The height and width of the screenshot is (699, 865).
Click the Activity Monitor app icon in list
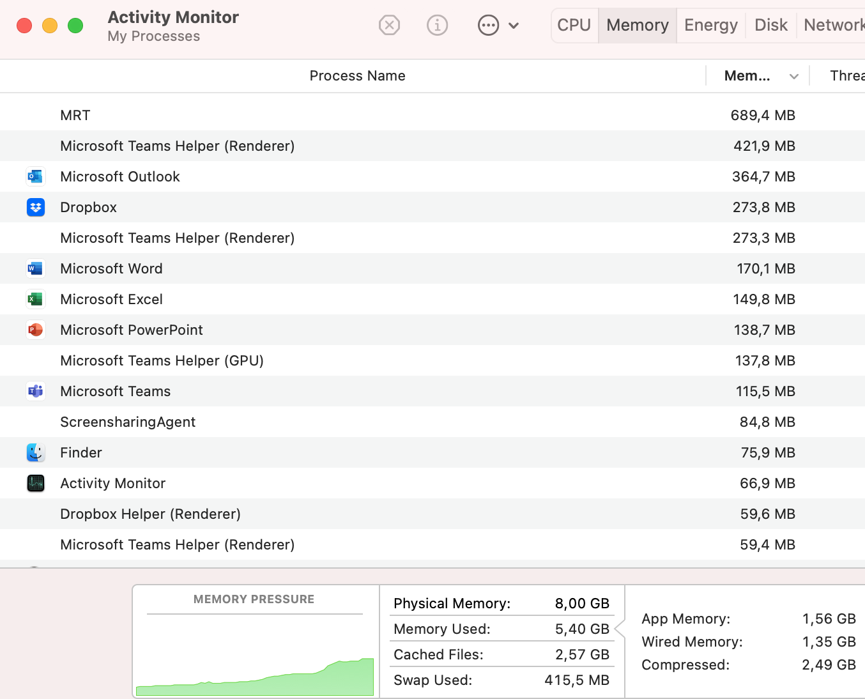[36, 483]
